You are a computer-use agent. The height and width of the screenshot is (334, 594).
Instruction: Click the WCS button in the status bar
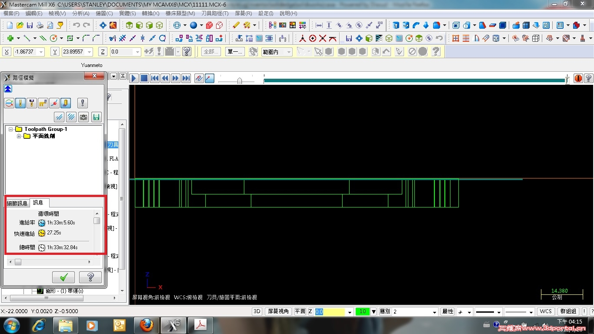pos(545,311)
